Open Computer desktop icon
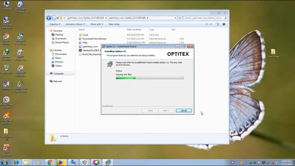 [6, 6]
